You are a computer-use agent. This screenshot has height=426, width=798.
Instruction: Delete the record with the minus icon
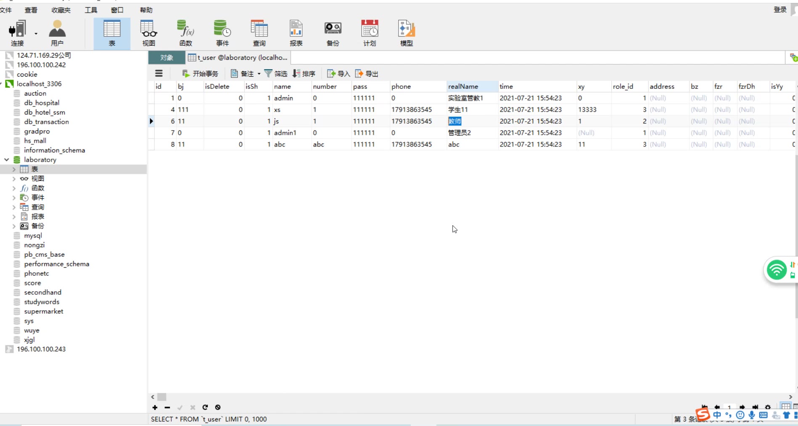coord(167,407)
